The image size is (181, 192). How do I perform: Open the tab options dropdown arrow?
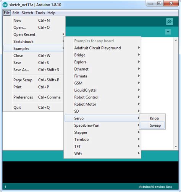pyautogui.click(x=168, y=32)
